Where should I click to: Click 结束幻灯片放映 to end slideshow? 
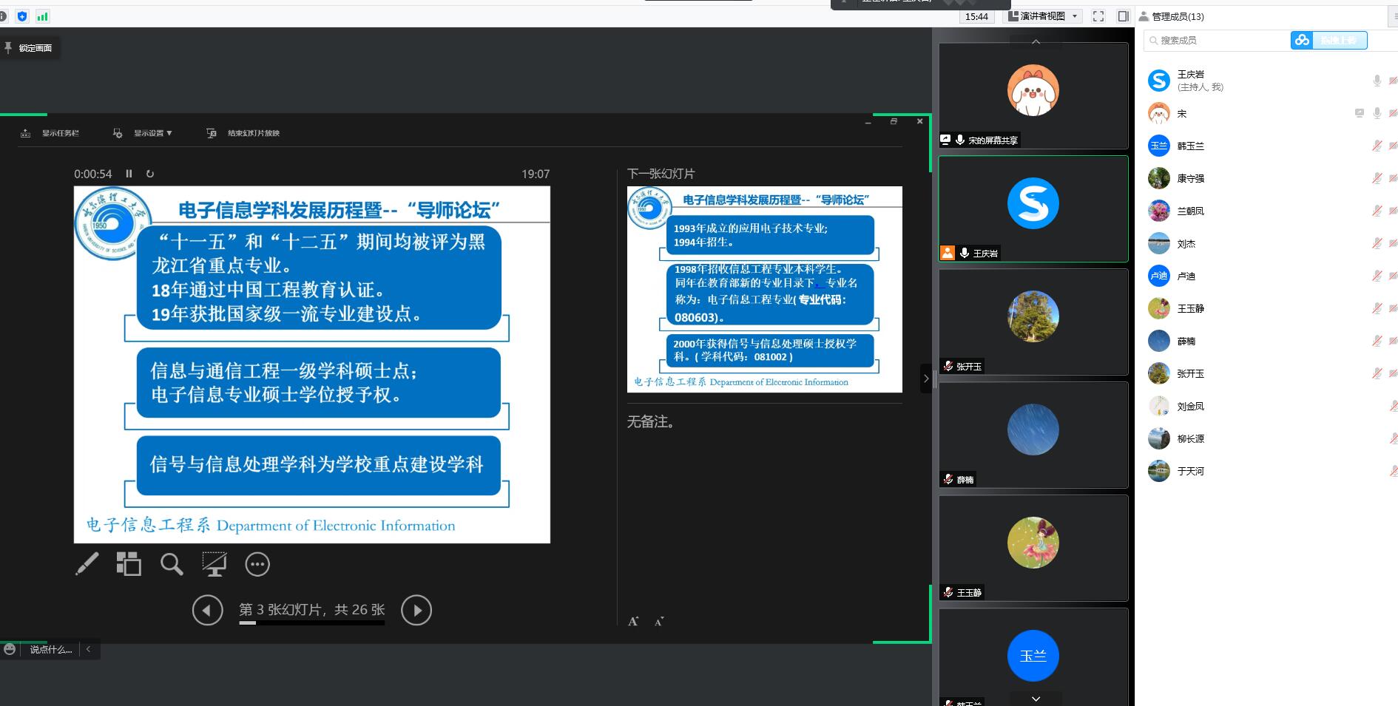click(243, 133)
